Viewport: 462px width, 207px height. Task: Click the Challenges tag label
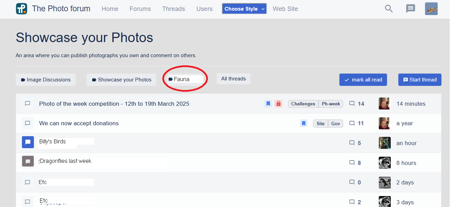(303, 104)
